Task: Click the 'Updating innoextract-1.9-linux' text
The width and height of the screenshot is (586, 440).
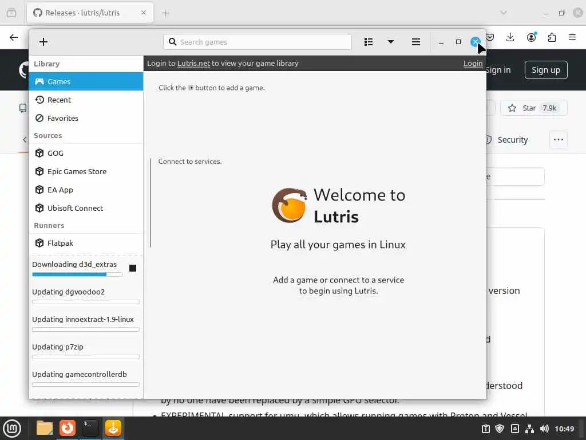Action: [x=83, y=319]
